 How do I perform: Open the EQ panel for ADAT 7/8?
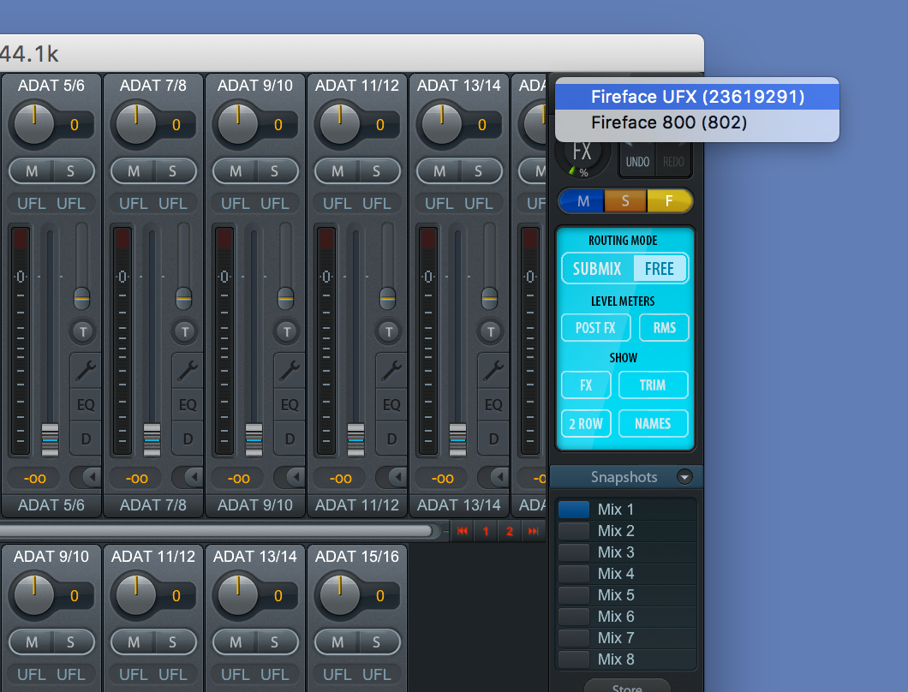(x=188, y=405)
